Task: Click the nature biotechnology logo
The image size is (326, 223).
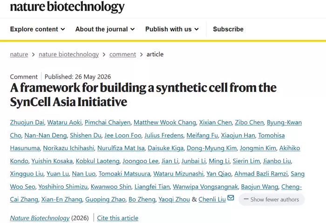Action: [67, 7]
